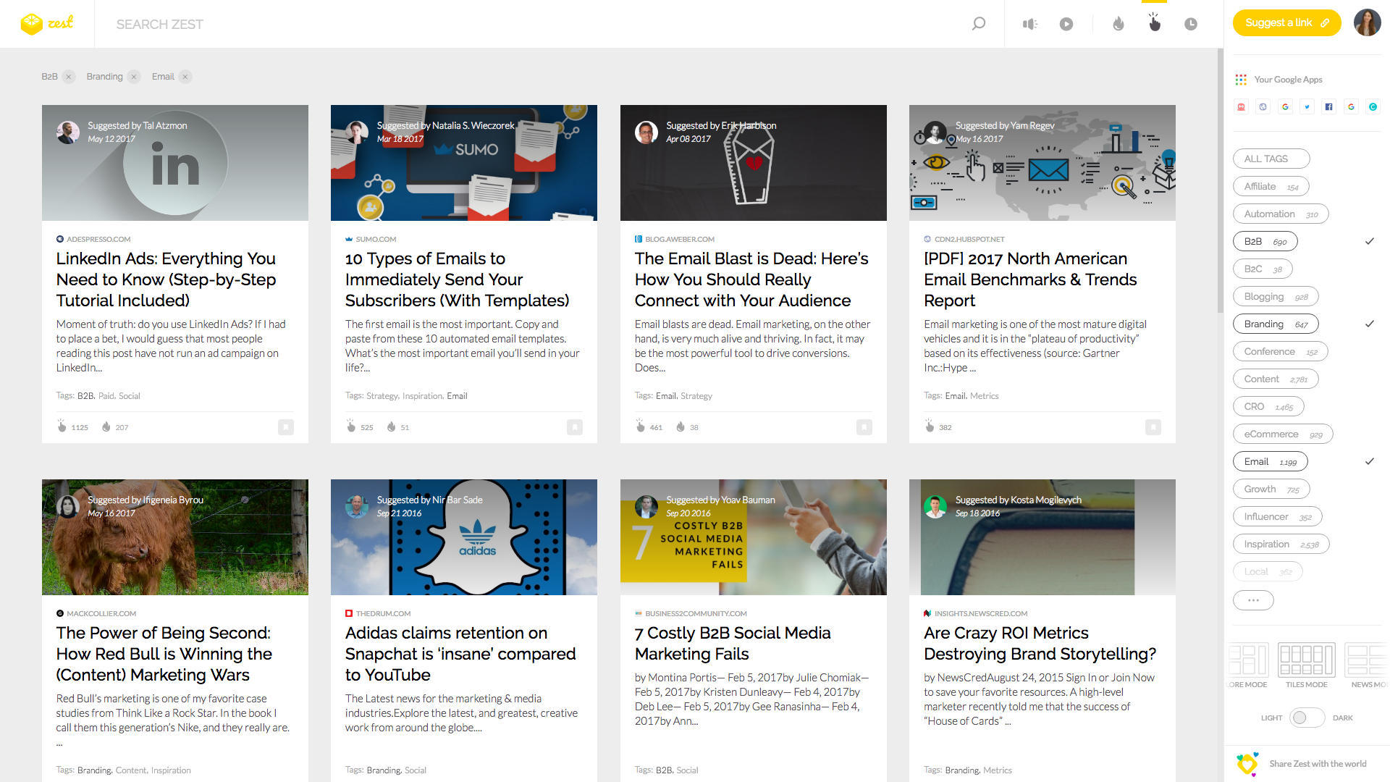1390x782 pixels.
Task: Click the Zest logo
Action: tap(47, 24)
